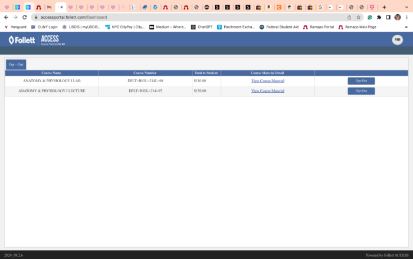Click the Follett ACCESS logo

[x=37, y=40]
